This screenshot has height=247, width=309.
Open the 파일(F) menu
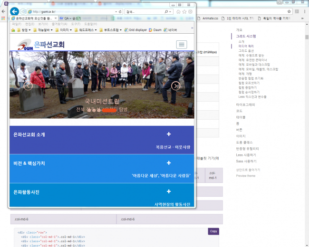coord(17,24)
